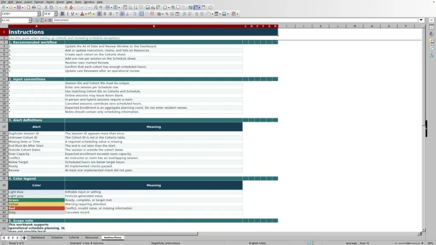The width and height of the screenshot is (436, 245).
Task: Click the formula equals sign icon
Action: [x=50, y=20]
